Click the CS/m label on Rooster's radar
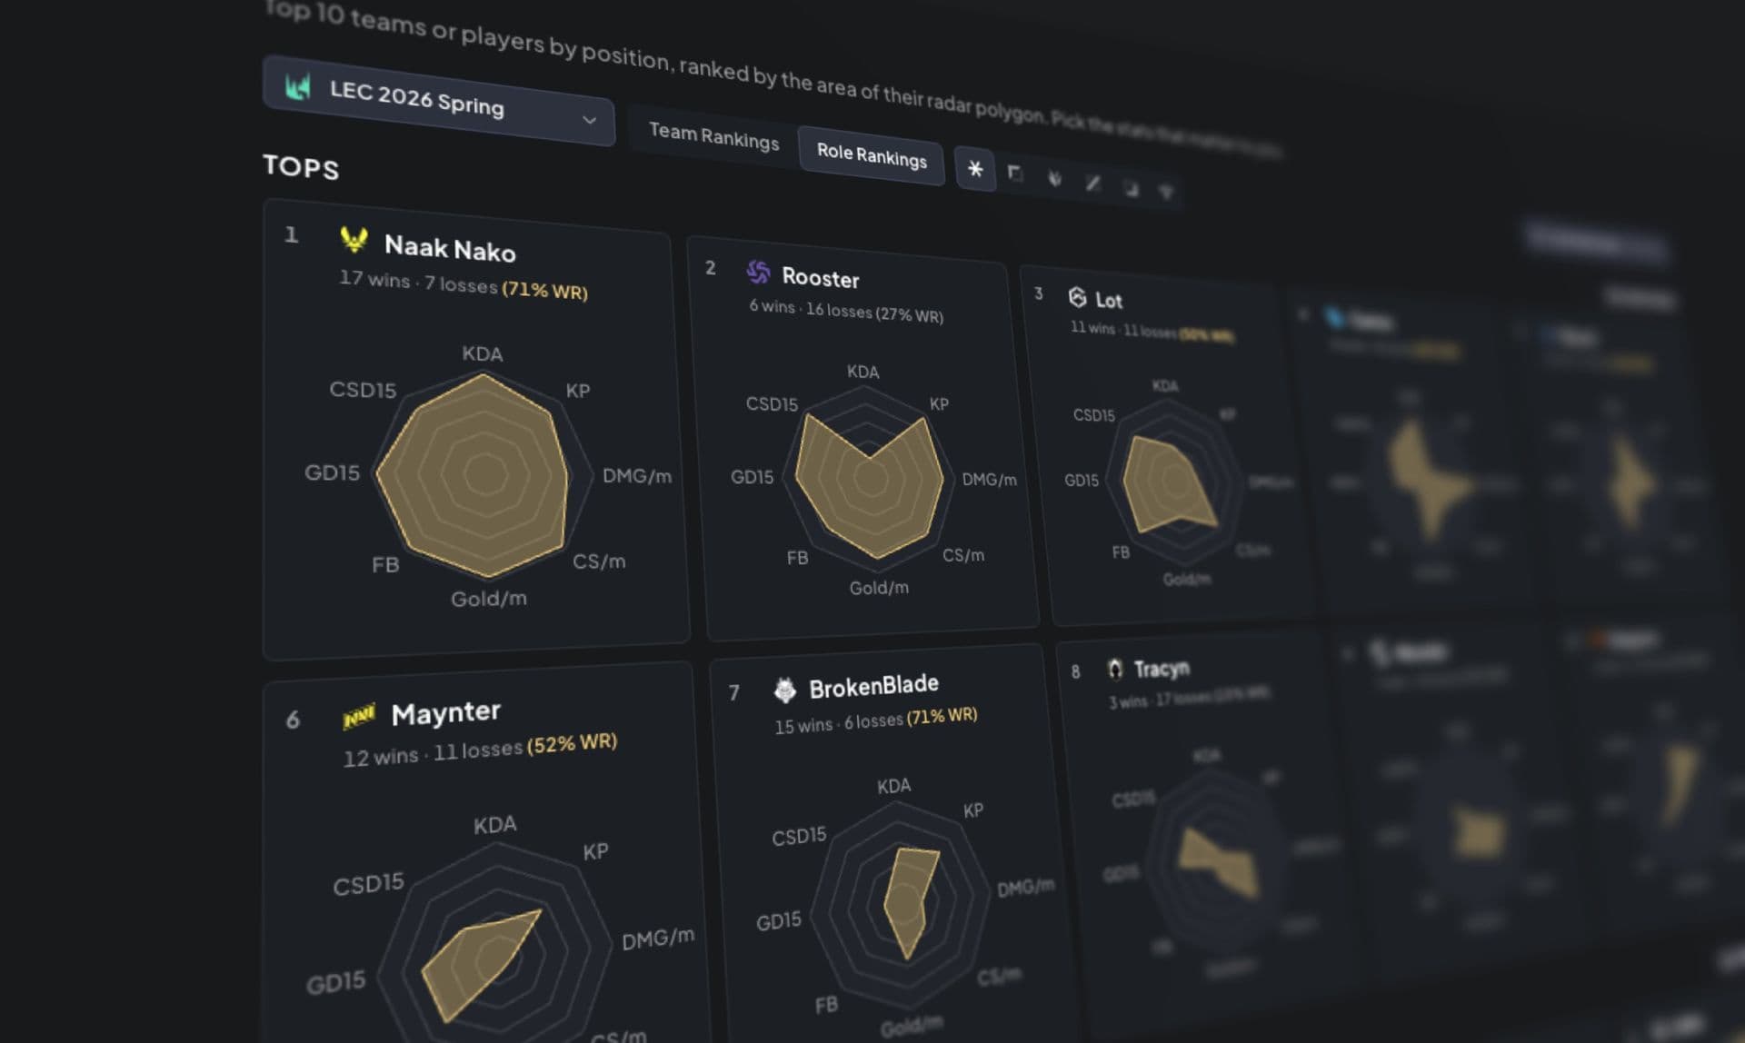Screen dimensions: 1745x1043 click(963, 554)
